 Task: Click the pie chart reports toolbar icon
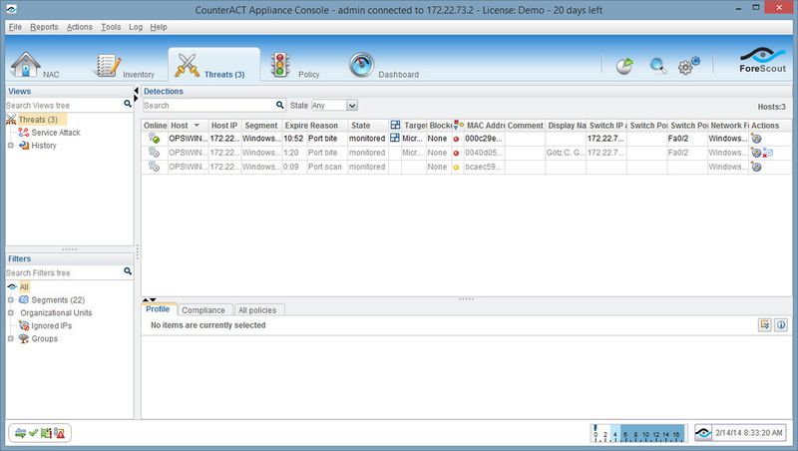point(624,66)
